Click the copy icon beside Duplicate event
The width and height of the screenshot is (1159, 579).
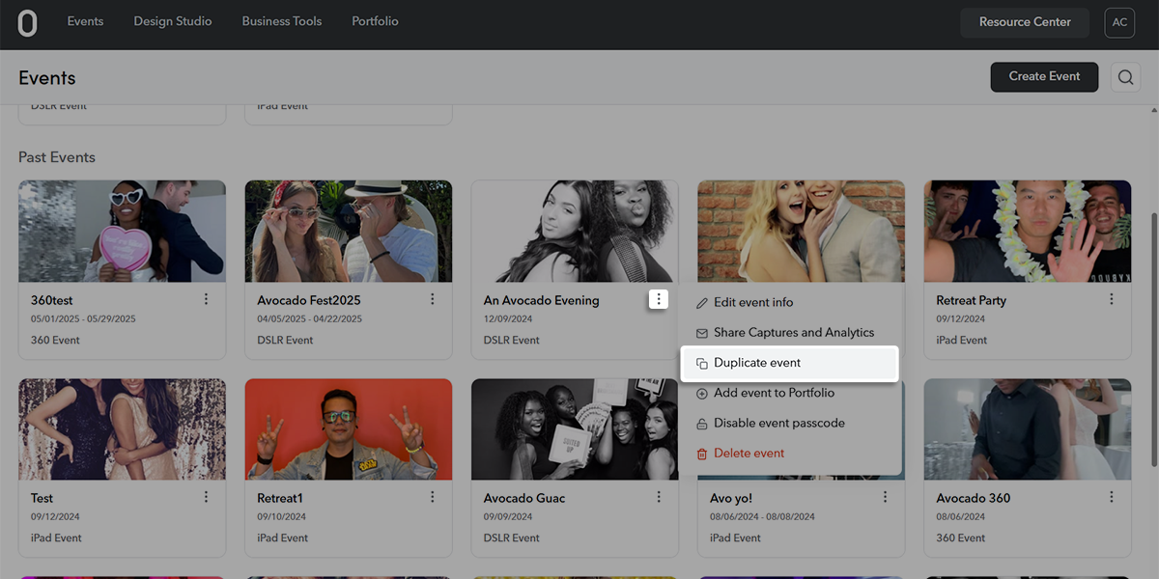(x=702, y=364)
